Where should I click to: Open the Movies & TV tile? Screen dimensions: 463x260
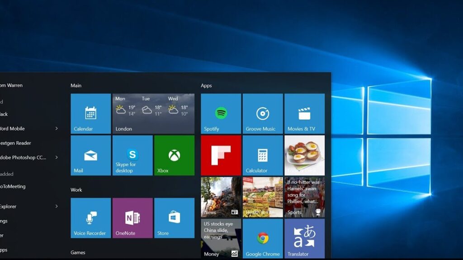304,113
